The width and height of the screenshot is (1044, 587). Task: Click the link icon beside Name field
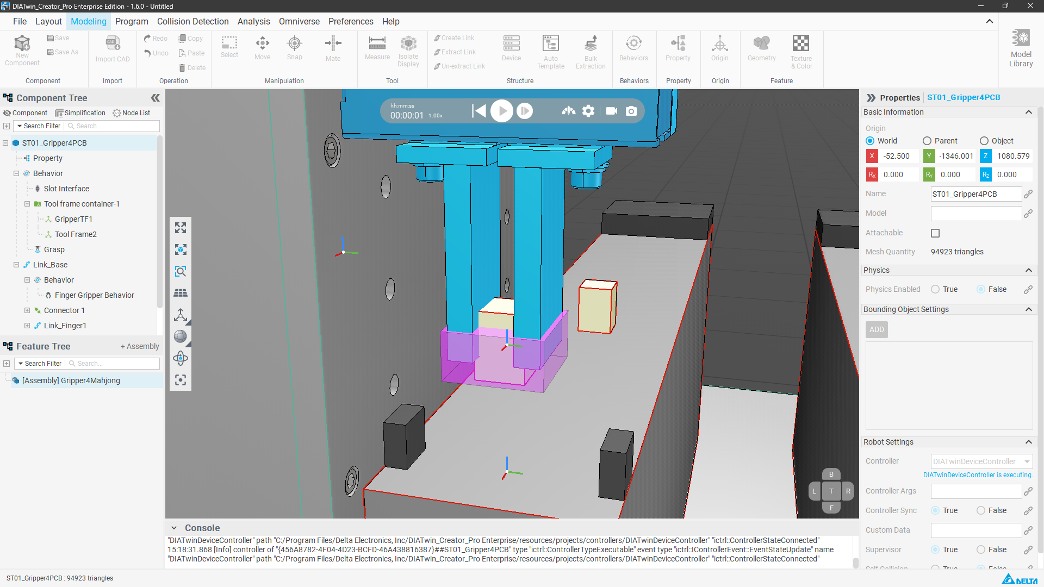[1028, 194]
